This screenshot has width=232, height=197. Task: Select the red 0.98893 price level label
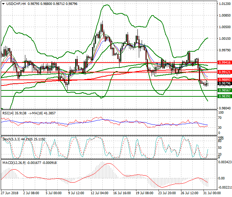[225, 80]
